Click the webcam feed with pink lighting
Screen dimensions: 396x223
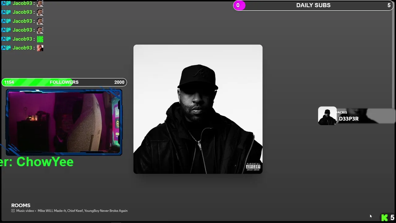pos(64,122)
